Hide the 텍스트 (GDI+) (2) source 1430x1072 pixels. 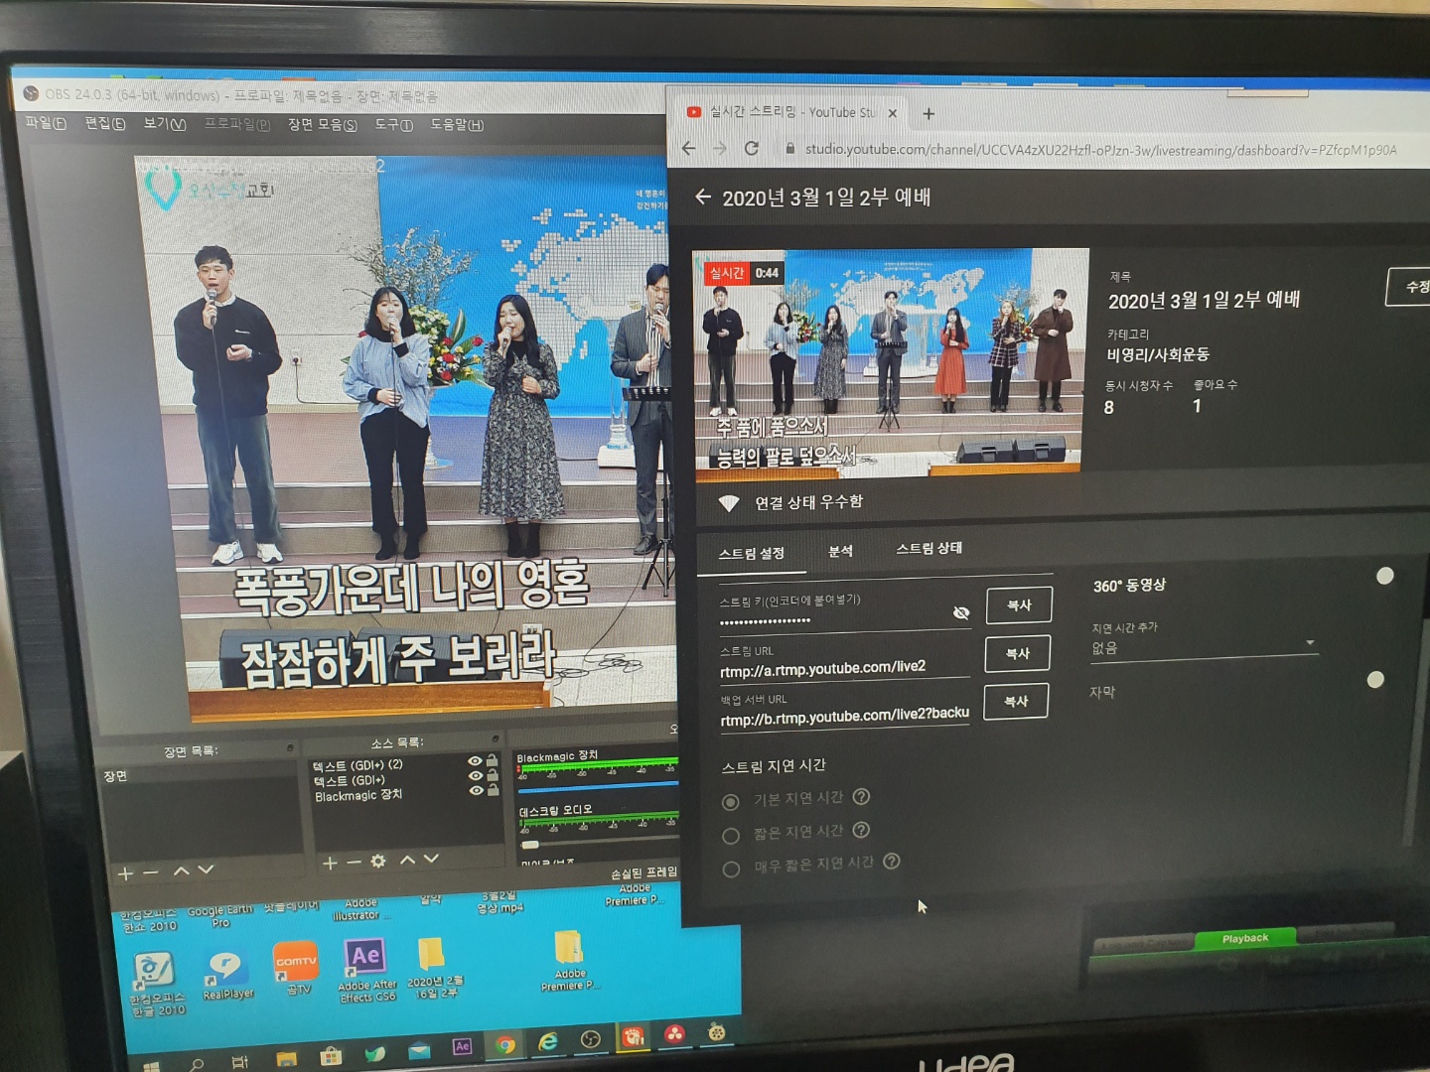tap(475, 761)
